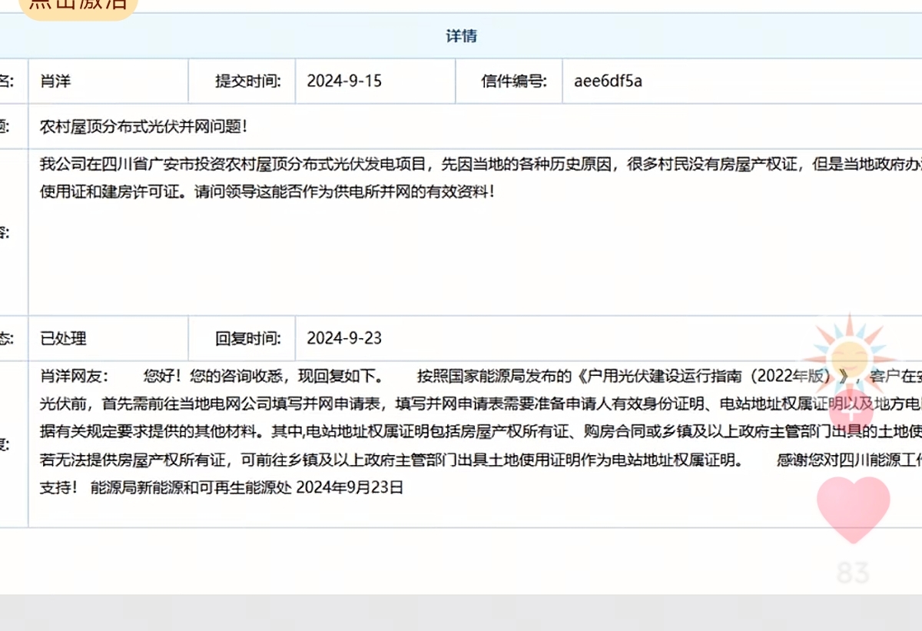
Task: Click the inquiry text starting 我公司在四川省广安市
Action: (307, 164)
